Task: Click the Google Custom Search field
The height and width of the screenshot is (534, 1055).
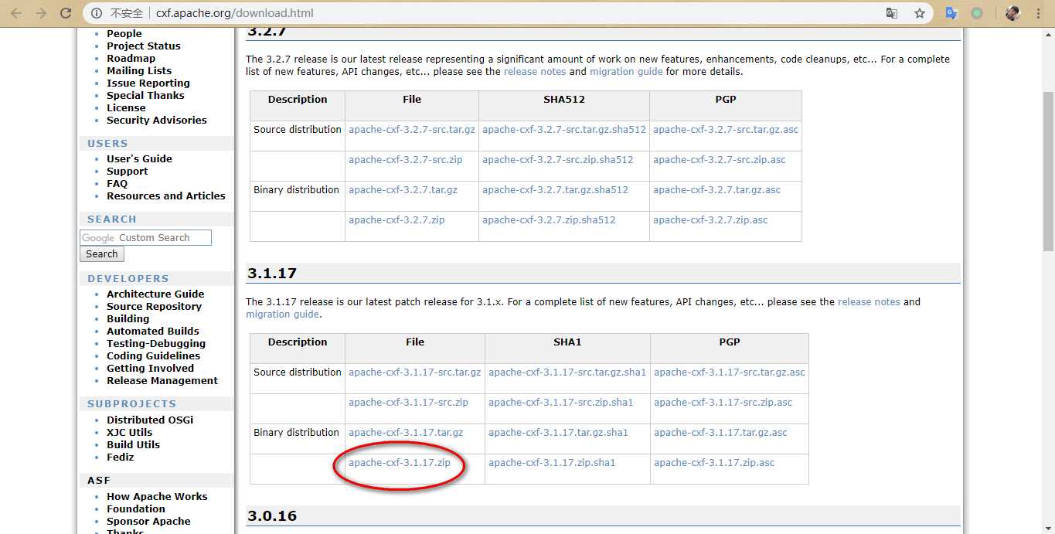Action: [x=145, y=238]
